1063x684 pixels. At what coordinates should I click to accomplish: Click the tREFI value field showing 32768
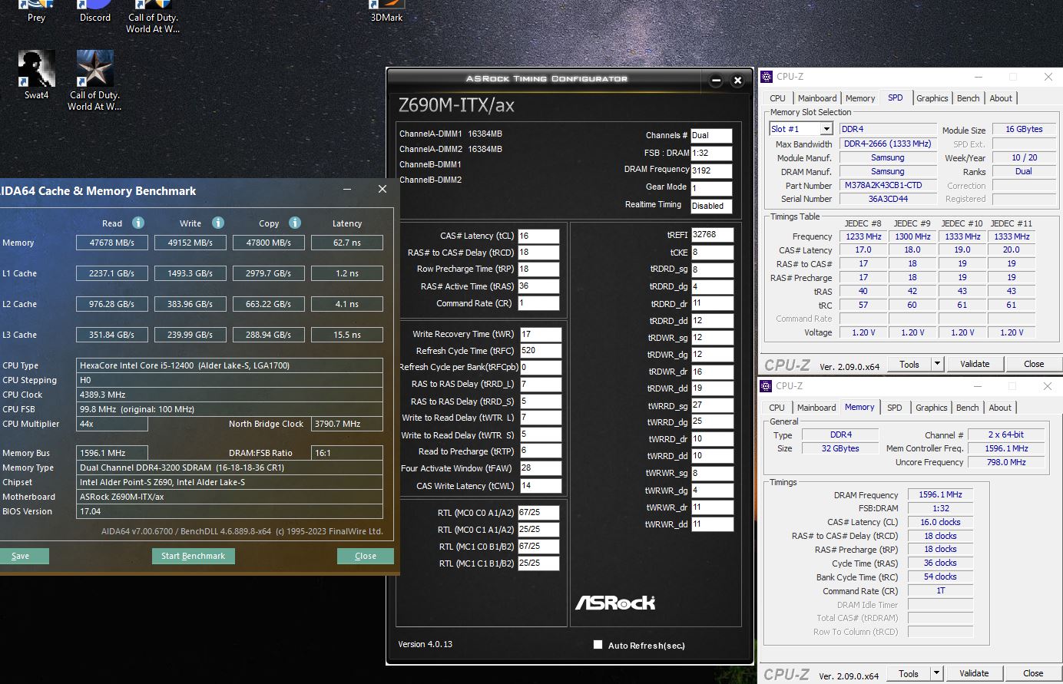coord(712,234)
